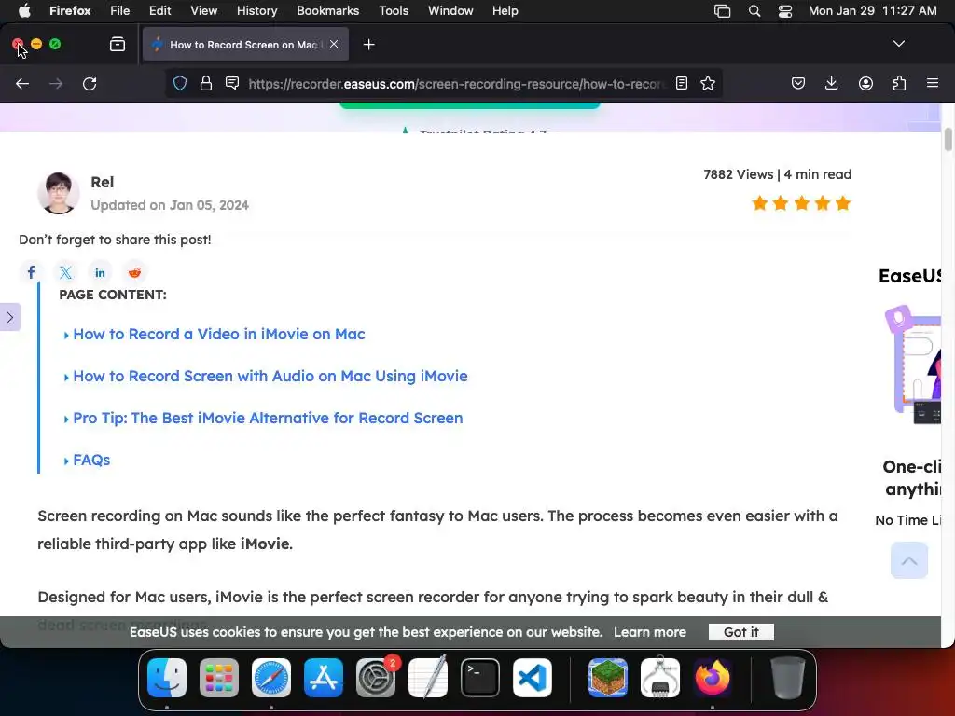This screenshot has width=955, height=716.
Task: Launch Safari from the Dock
Action: (x=271, y=678)
